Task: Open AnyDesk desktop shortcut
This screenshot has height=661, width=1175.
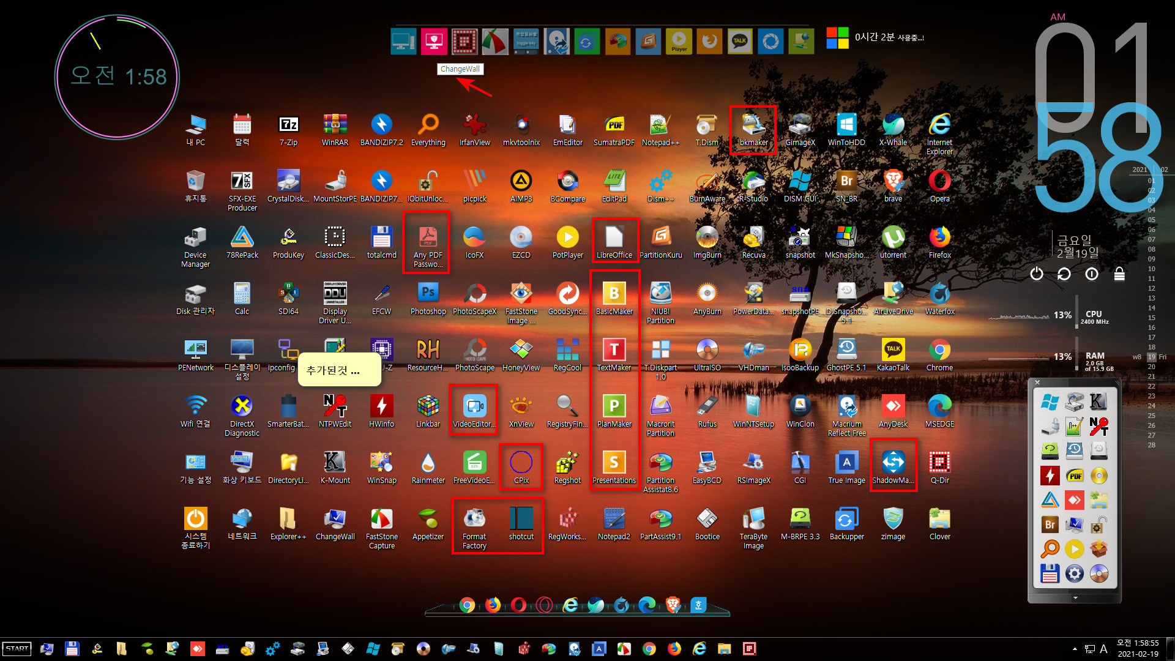Action: click(x=893, y=411)
